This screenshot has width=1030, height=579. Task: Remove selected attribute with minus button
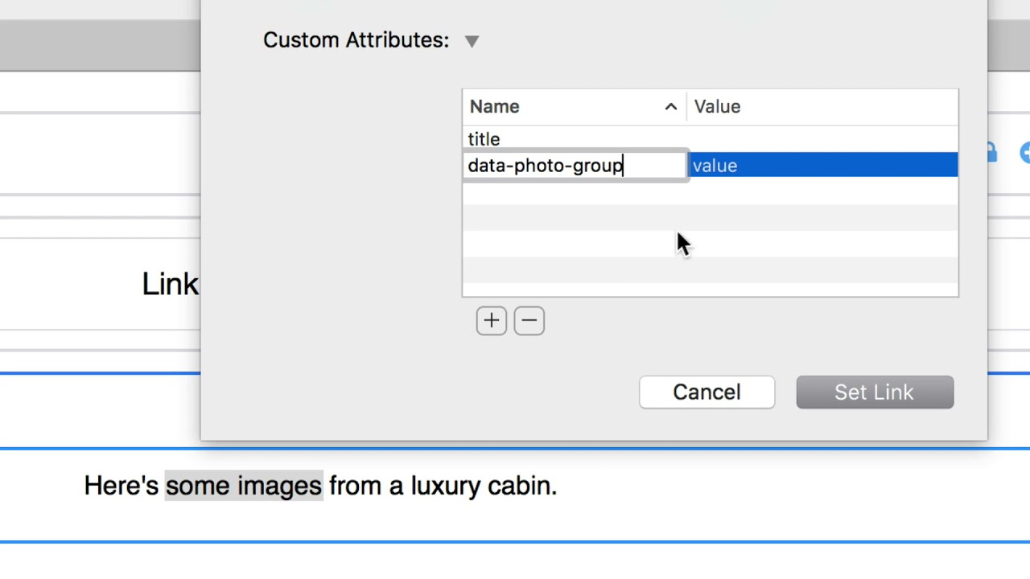(x=529, y=321)
